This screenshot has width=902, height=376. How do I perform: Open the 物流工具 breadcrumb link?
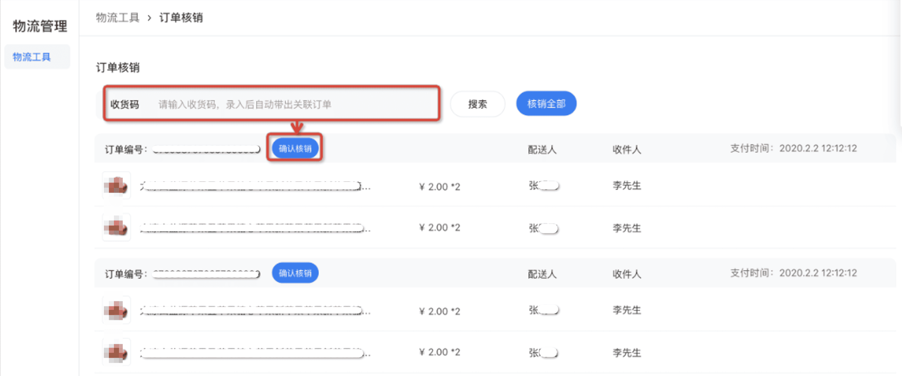[x=117, y=17]
